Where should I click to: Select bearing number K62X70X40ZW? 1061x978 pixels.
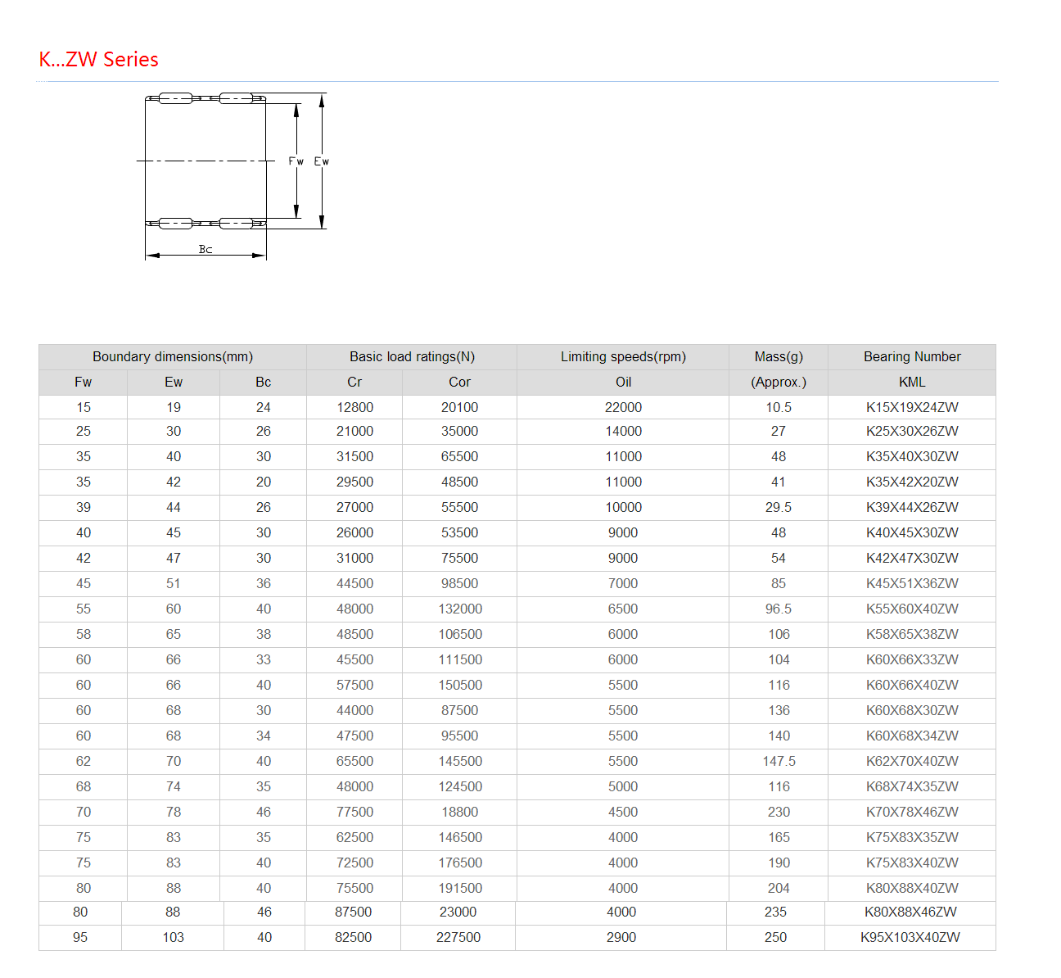pyautogui.click(x=912, y=761)
